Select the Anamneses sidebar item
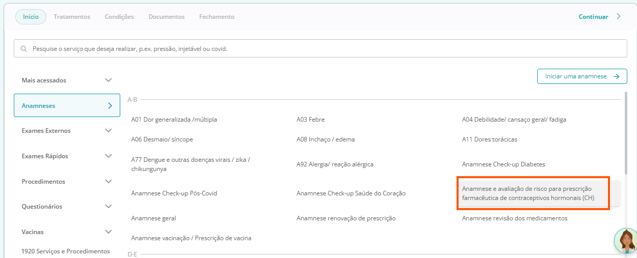637x258 pixels. (66, 106)
